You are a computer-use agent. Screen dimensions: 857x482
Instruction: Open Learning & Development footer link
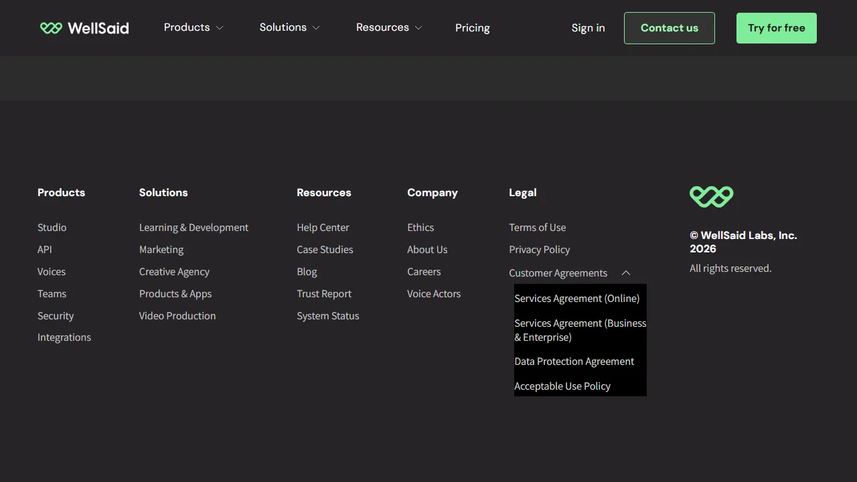[x=193, y=228]
